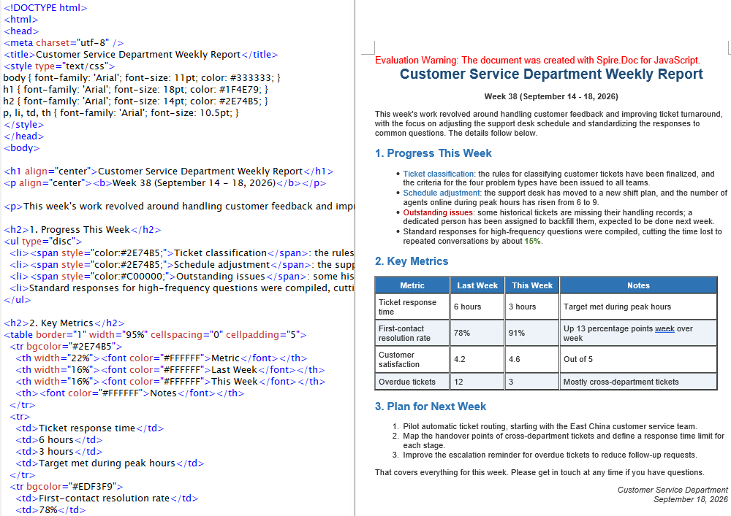Viewport: 731px width, 516px height.
Task: Click the 'That covers everything' closing paragraph
Action: pos(539,472)
